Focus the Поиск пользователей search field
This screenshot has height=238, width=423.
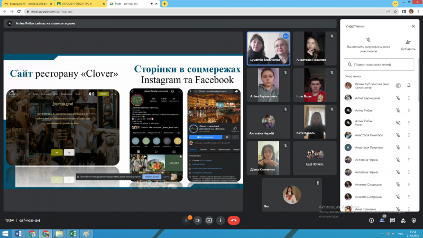(x=379, y=65)
